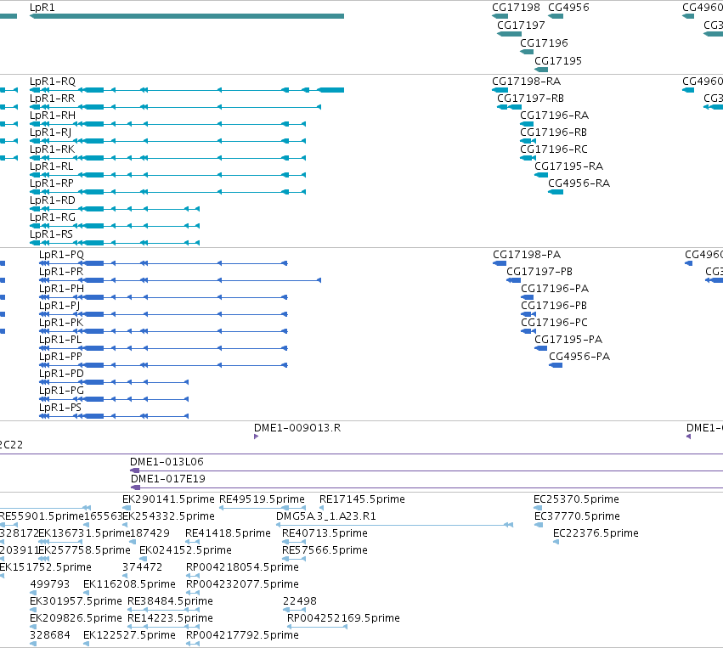Select the CG17197-RB transcript label
723x648 pixels.
pos(530,99)
